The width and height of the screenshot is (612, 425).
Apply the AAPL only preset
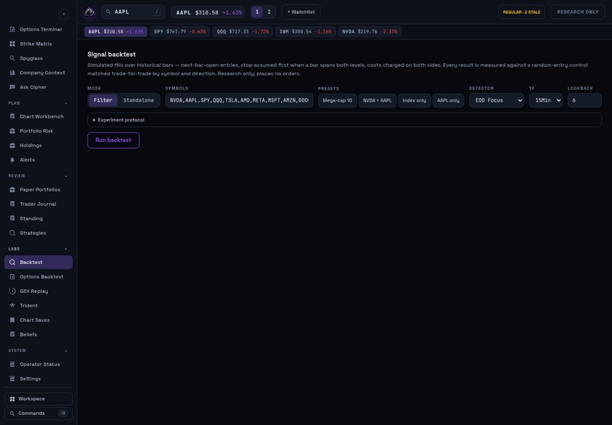(448, 100)
